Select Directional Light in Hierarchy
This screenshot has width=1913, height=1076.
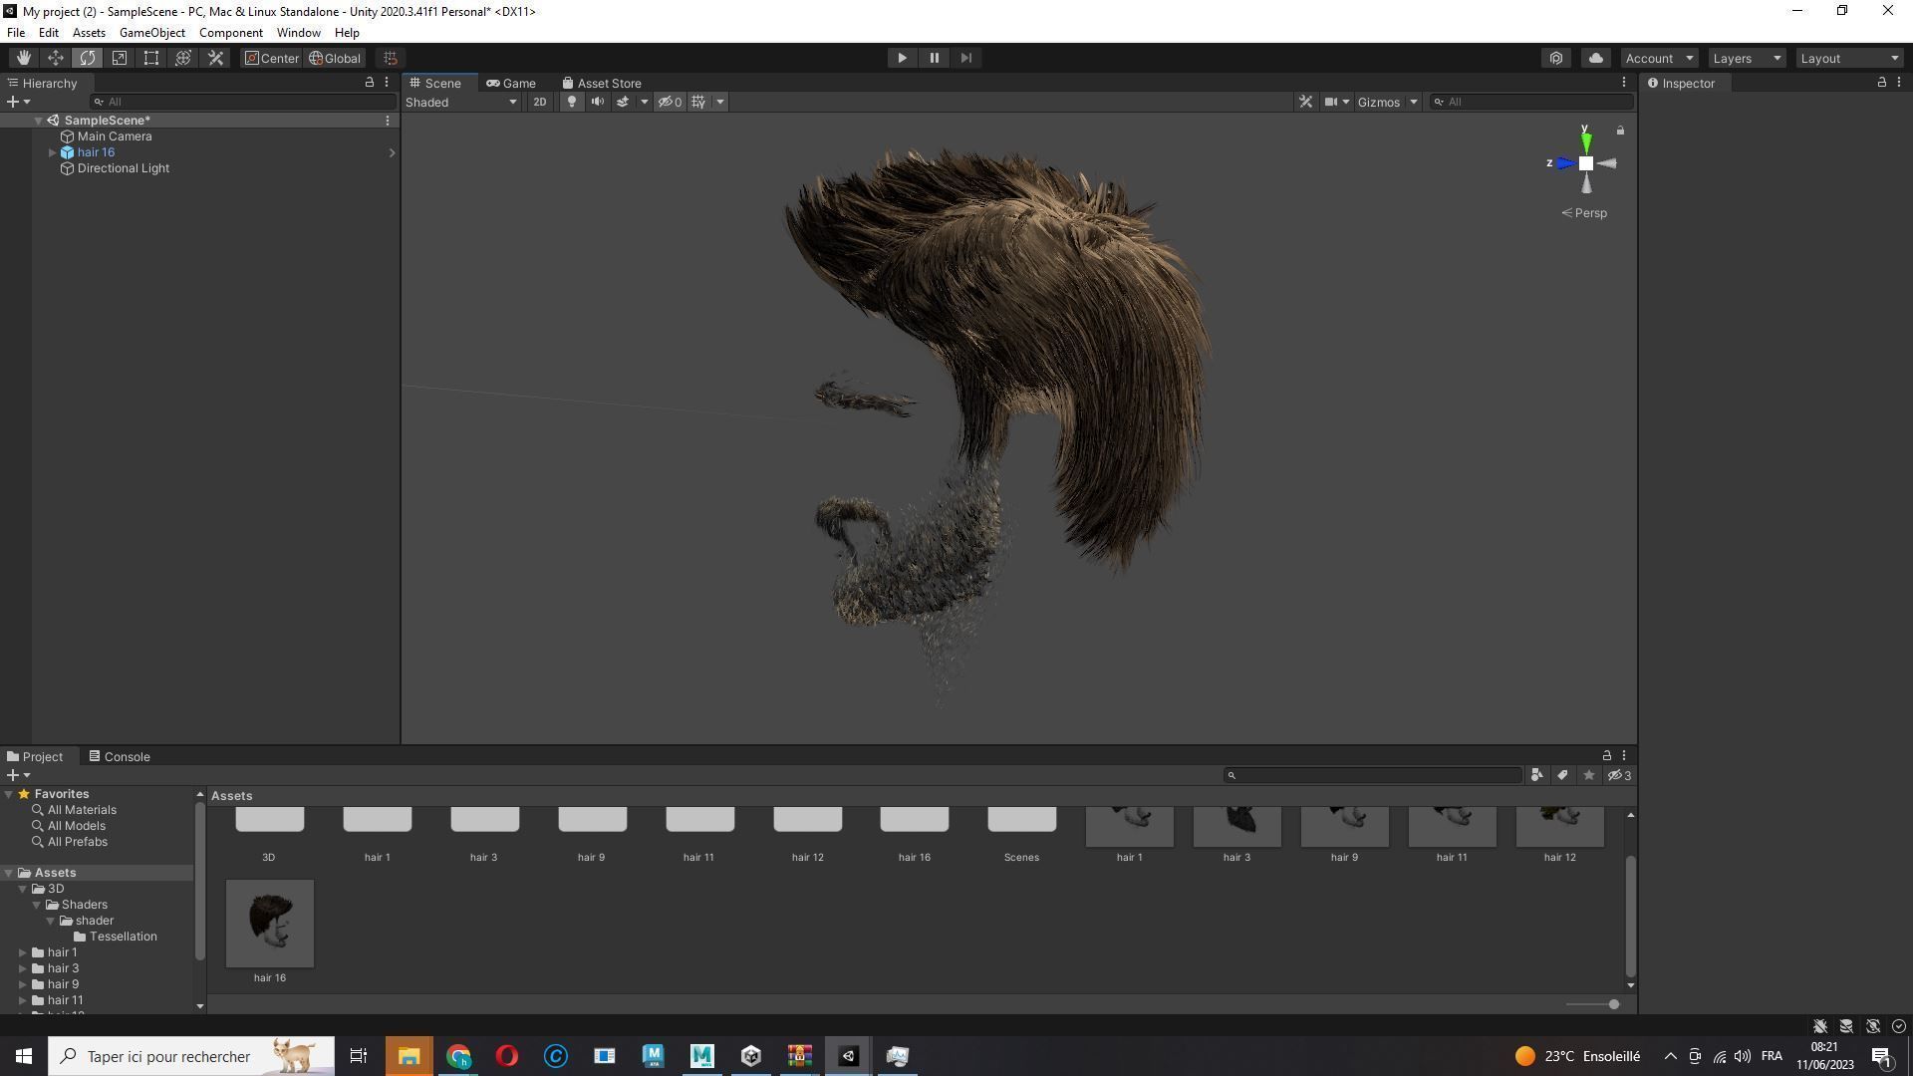point(124,168)
